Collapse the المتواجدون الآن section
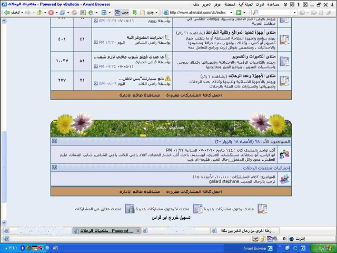This screenshot has height=253, width=337. [x=54, y=141]
